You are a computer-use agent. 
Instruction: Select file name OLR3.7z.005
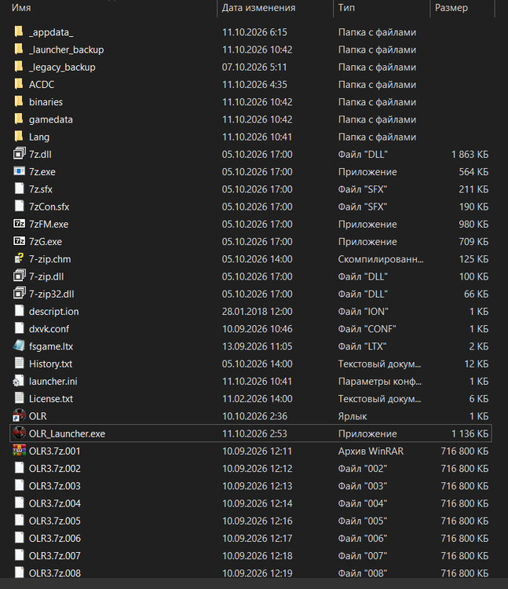coord(55,521)
